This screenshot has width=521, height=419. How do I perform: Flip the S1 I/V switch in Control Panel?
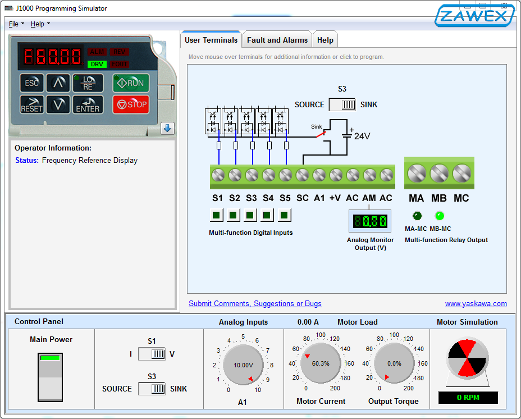click(x=152, y=354)
